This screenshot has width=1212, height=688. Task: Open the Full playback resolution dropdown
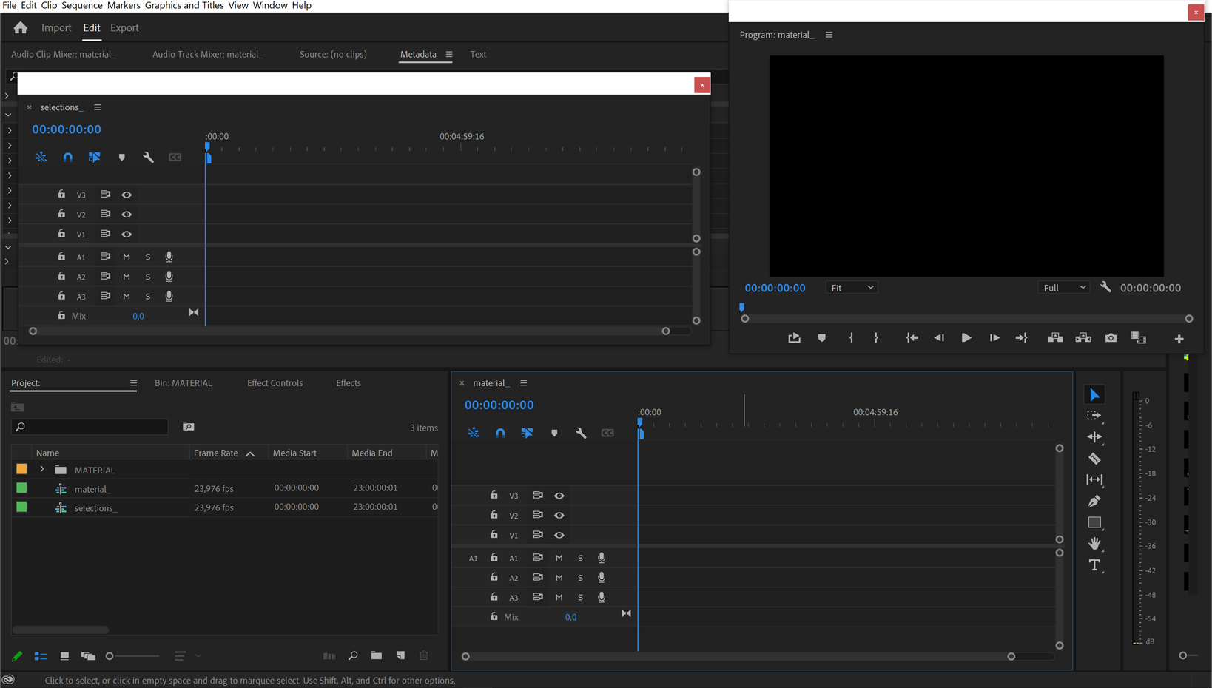pyautogui.click(x=1064, y=287)
